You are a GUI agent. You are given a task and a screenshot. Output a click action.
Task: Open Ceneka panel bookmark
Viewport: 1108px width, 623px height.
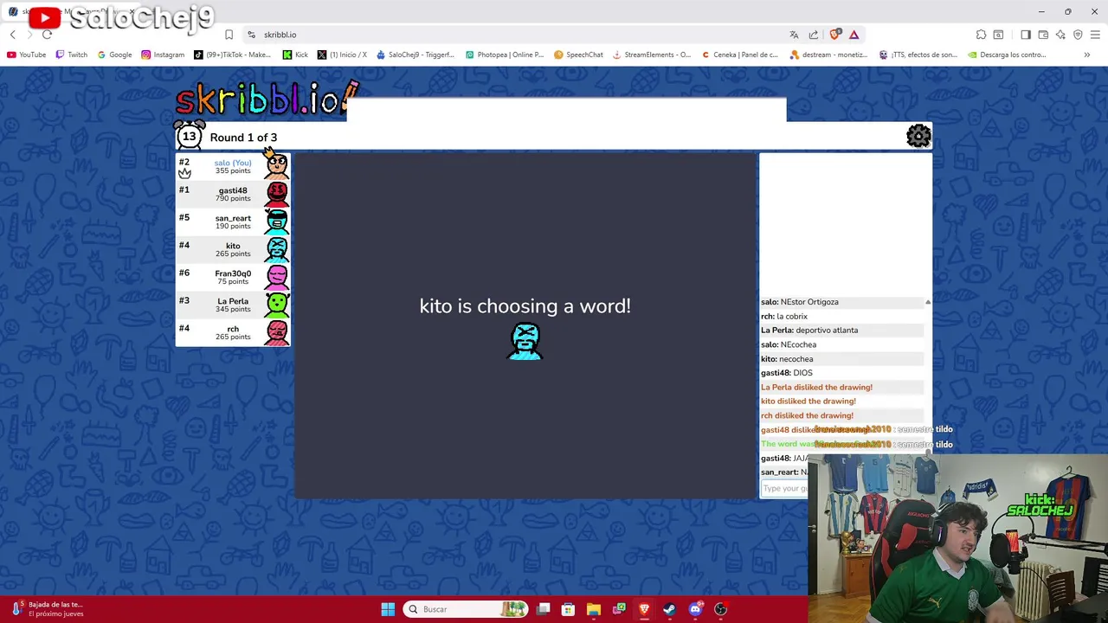tap(739, 55)
